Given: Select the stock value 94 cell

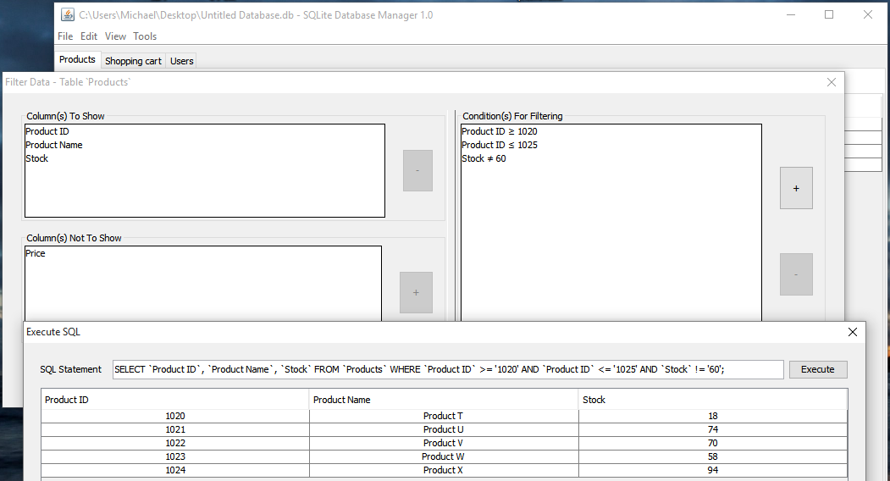Looking at the screenshot, I should coord(713,470).
